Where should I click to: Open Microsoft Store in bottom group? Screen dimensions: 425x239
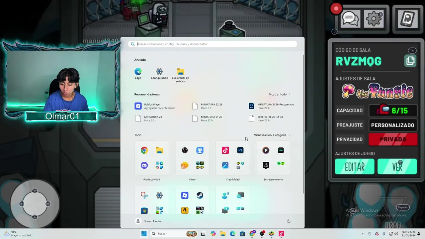[144, 210]
